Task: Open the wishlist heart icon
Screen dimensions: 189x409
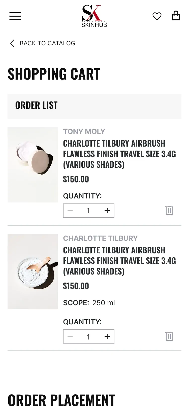Action: pyautogui.click(x=157, y=16)
